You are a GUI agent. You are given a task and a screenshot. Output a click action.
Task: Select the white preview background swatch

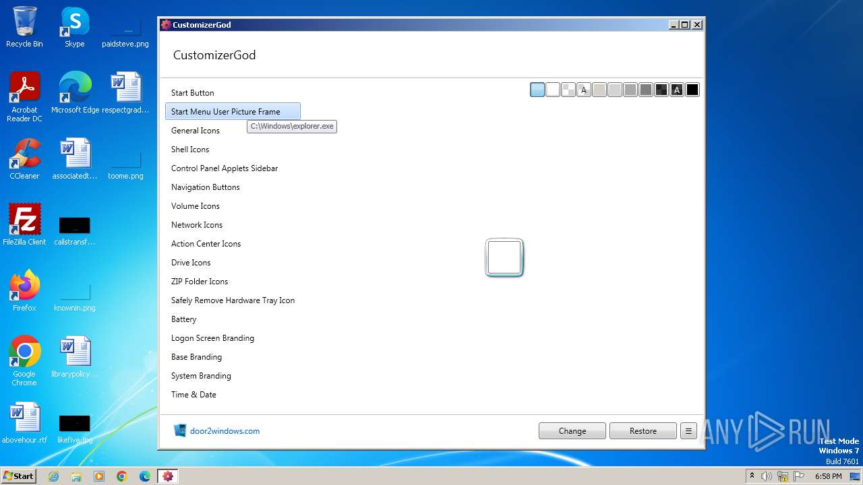tap(553, 90)
